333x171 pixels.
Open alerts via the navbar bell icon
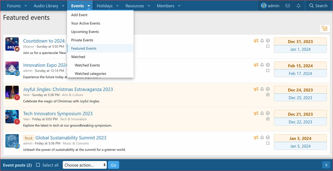tap(298, 5)
